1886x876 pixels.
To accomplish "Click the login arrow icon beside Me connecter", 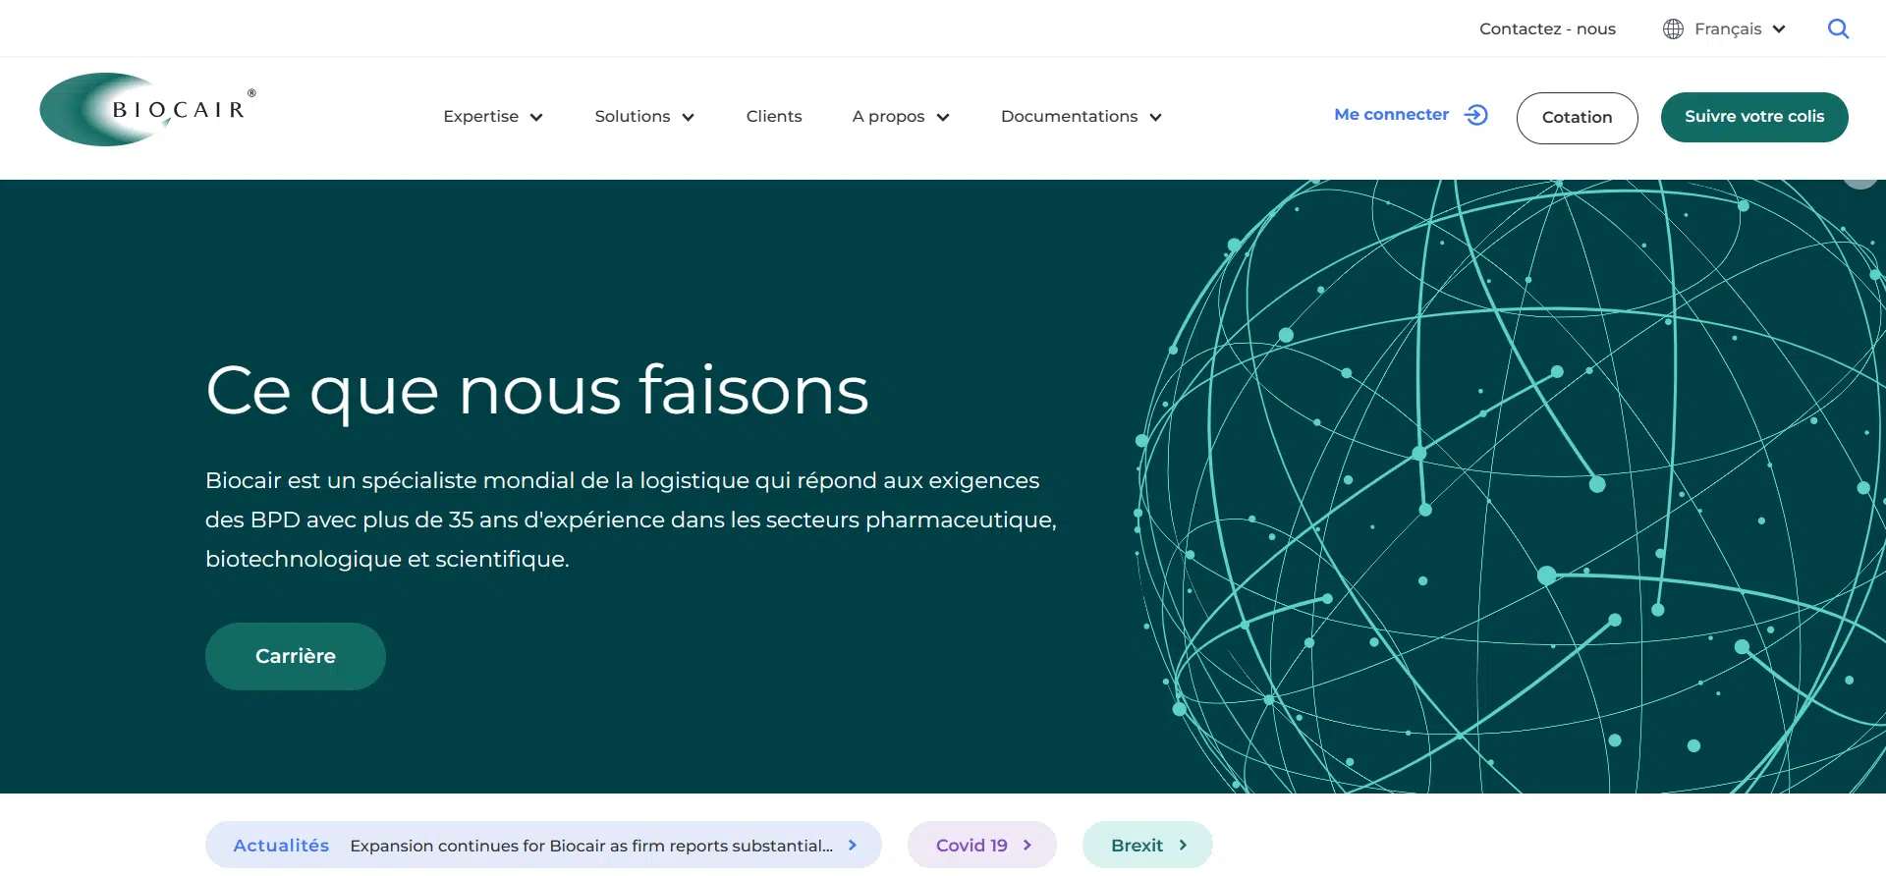I will (x=1476, y=115).
